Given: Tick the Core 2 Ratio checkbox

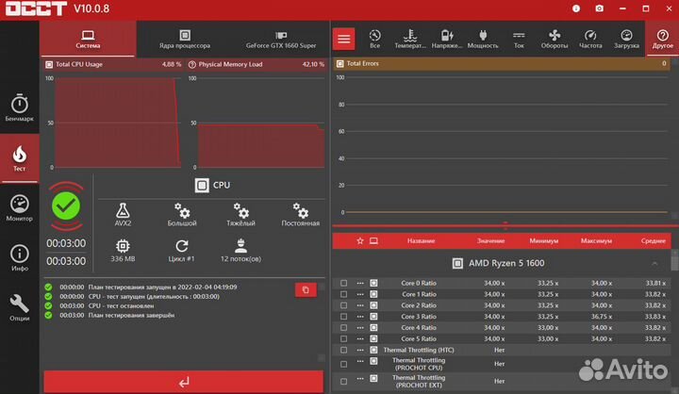Looking at the screenshot, I should [343, 305].
